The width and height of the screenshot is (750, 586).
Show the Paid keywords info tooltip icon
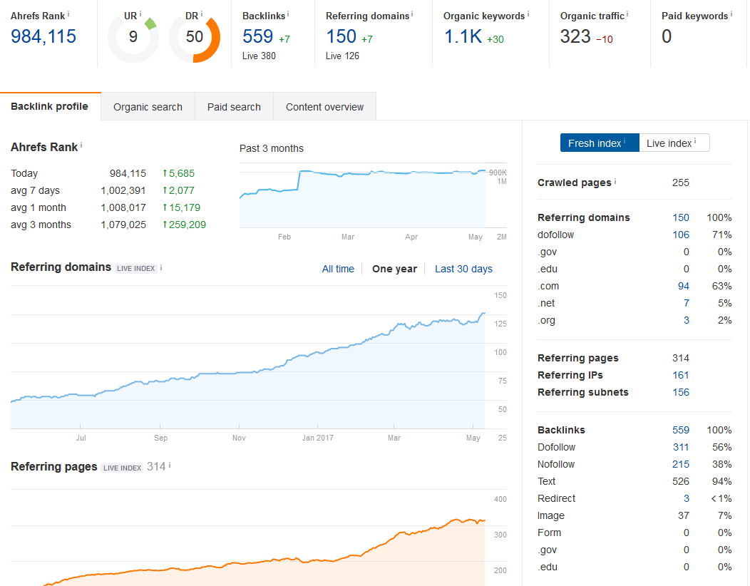point(731,14)
